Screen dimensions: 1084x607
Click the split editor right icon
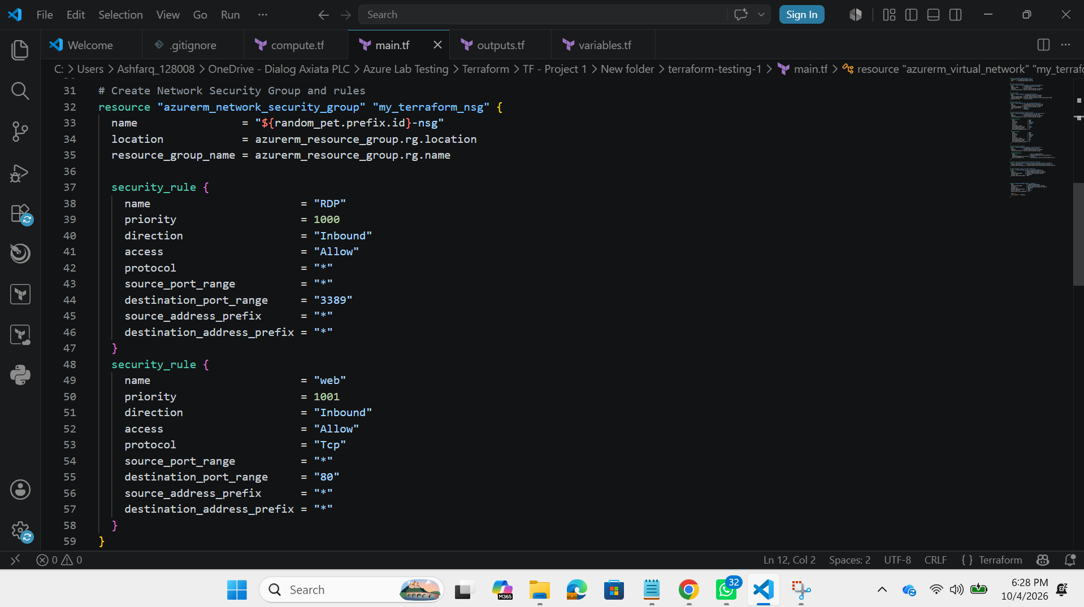(x=1043, y=45)
